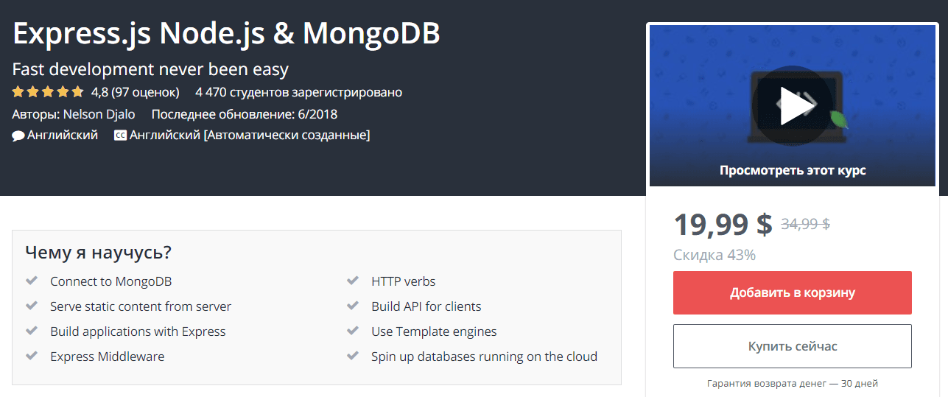Click the 'Build API for clients' text
This screenshot has width=948, height=397.
click(x=426, y=306)
